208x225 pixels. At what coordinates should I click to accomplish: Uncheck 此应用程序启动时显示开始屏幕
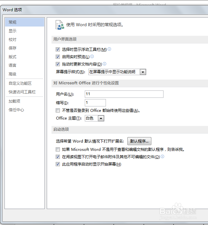(x=58, y=164)
